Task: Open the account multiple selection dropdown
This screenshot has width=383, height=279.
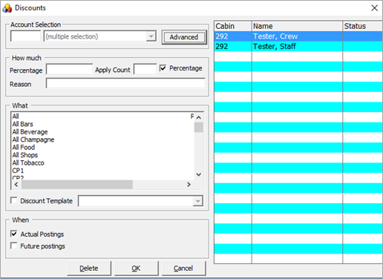Action: coord(151,36)
